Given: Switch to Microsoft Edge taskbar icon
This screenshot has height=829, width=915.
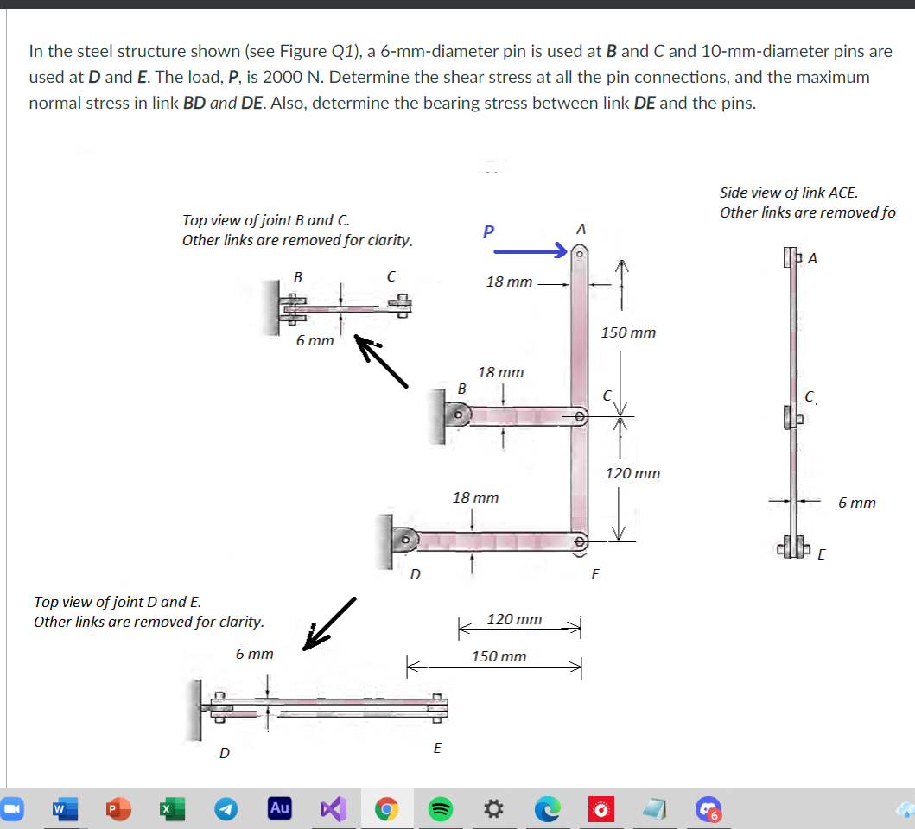Looking at the screenshot, I should (x=548, y=809).
